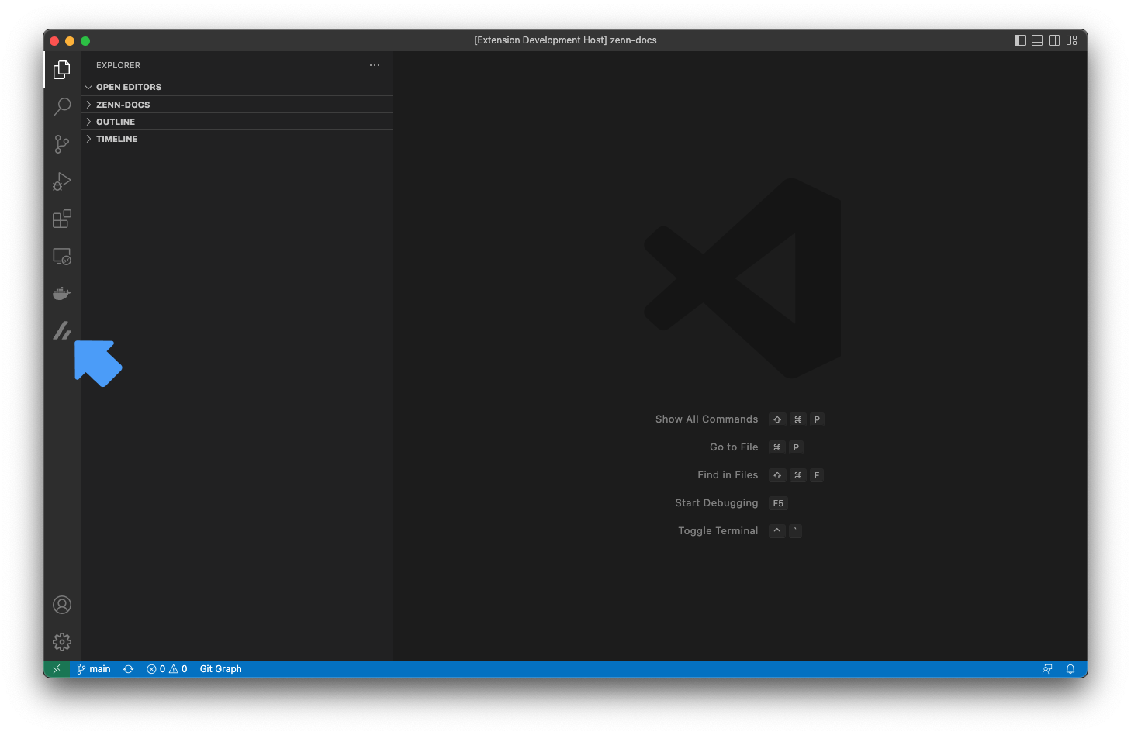Screen dimensions: 1131x735
Task: Open the Search view icon
Action: [62, 106]
